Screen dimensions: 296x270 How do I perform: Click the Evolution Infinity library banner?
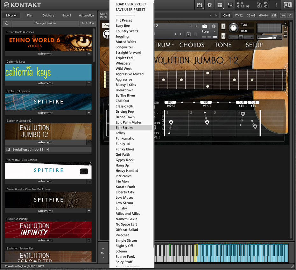click(48, 230)
